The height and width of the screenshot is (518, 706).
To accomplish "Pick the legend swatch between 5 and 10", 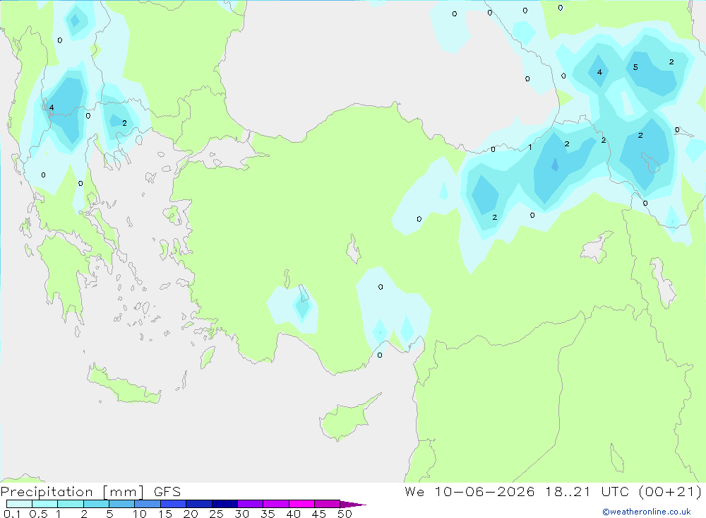I will 121,504.
